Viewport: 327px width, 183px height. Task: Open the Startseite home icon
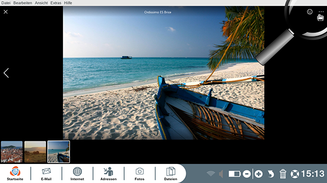point(15,173)
